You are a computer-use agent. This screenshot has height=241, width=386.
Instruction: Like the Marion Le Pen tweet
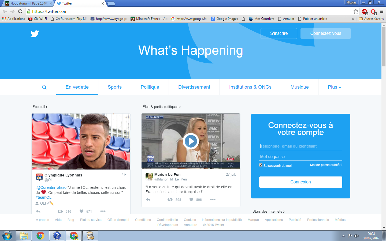[191, 199]
